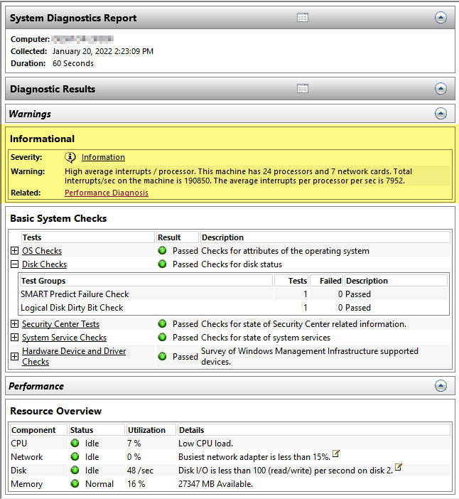Screen dimensions: 459x499
Task: Click the '27347 MB Available.' details text
Action: pos(215,484)
